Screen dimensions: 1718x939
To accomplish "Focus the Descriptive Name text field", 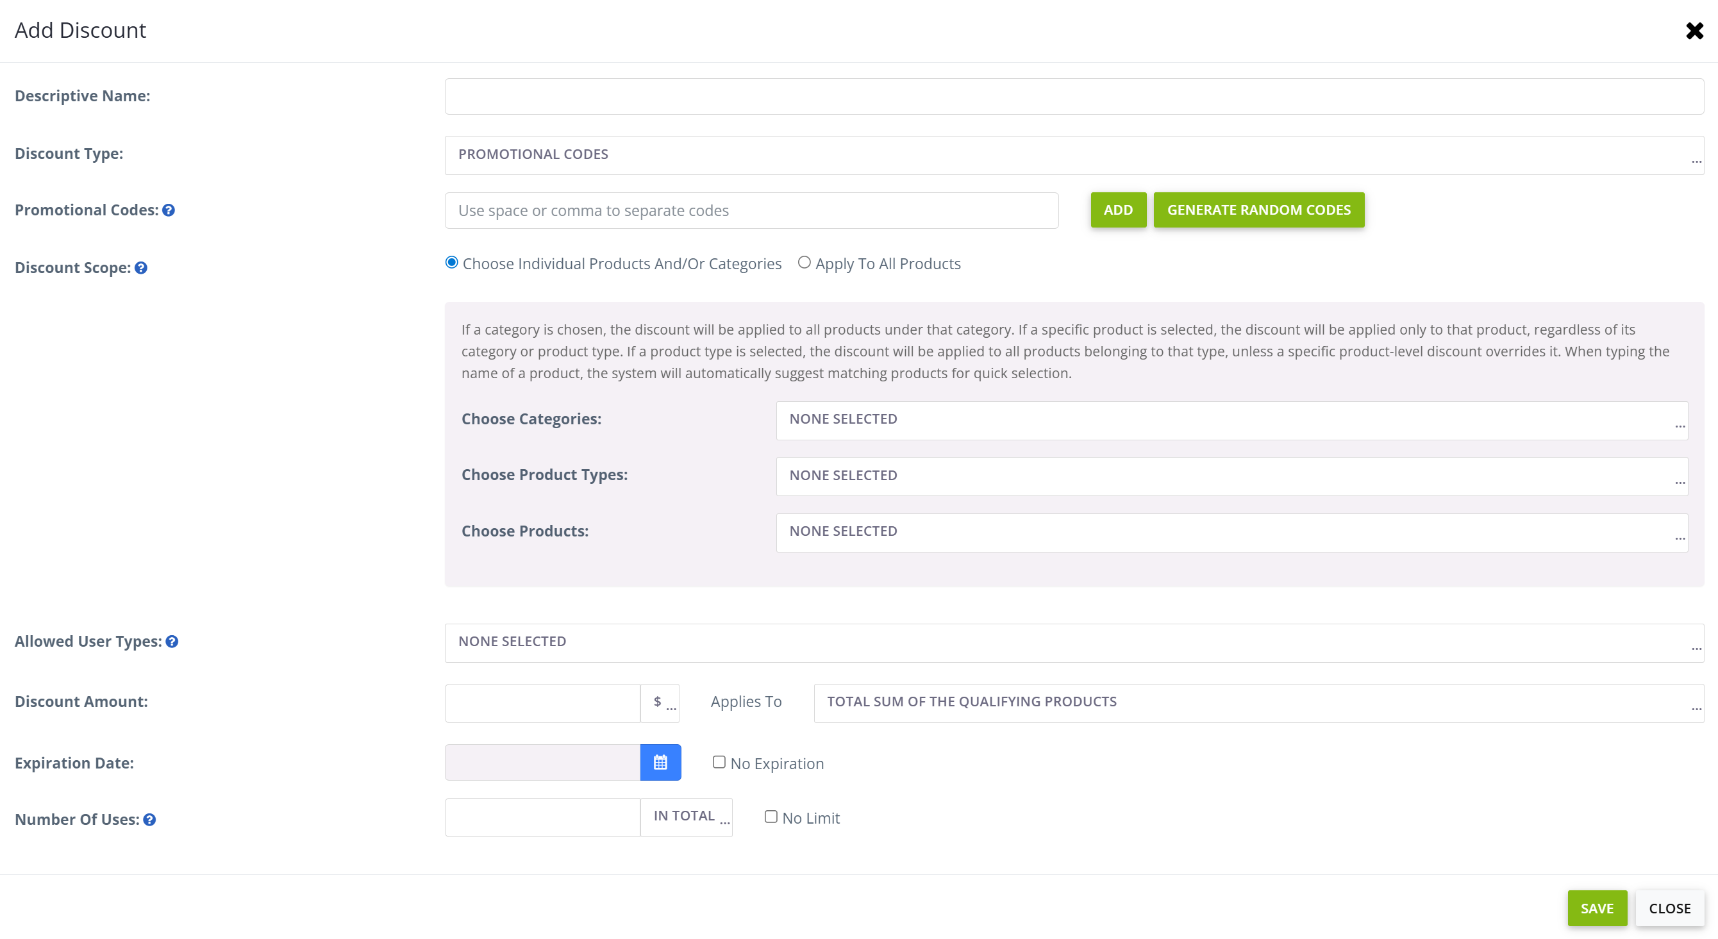I will point(1074,97).
